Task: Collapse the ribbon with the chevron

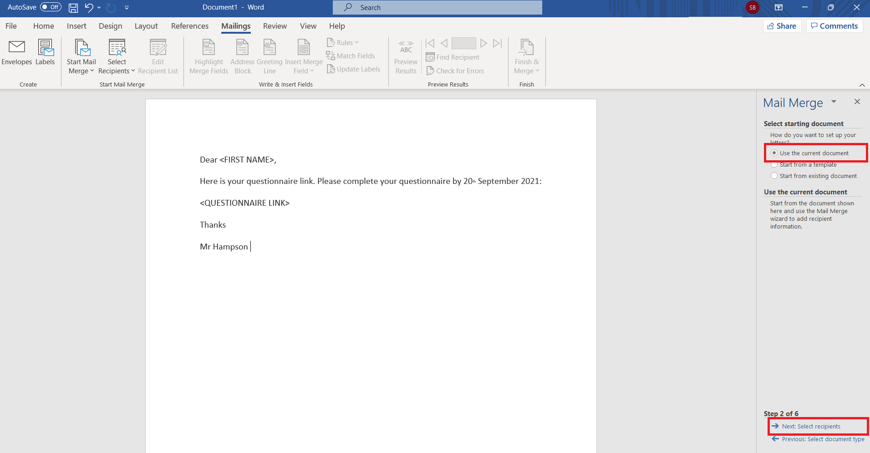Action: pos(862,85)
